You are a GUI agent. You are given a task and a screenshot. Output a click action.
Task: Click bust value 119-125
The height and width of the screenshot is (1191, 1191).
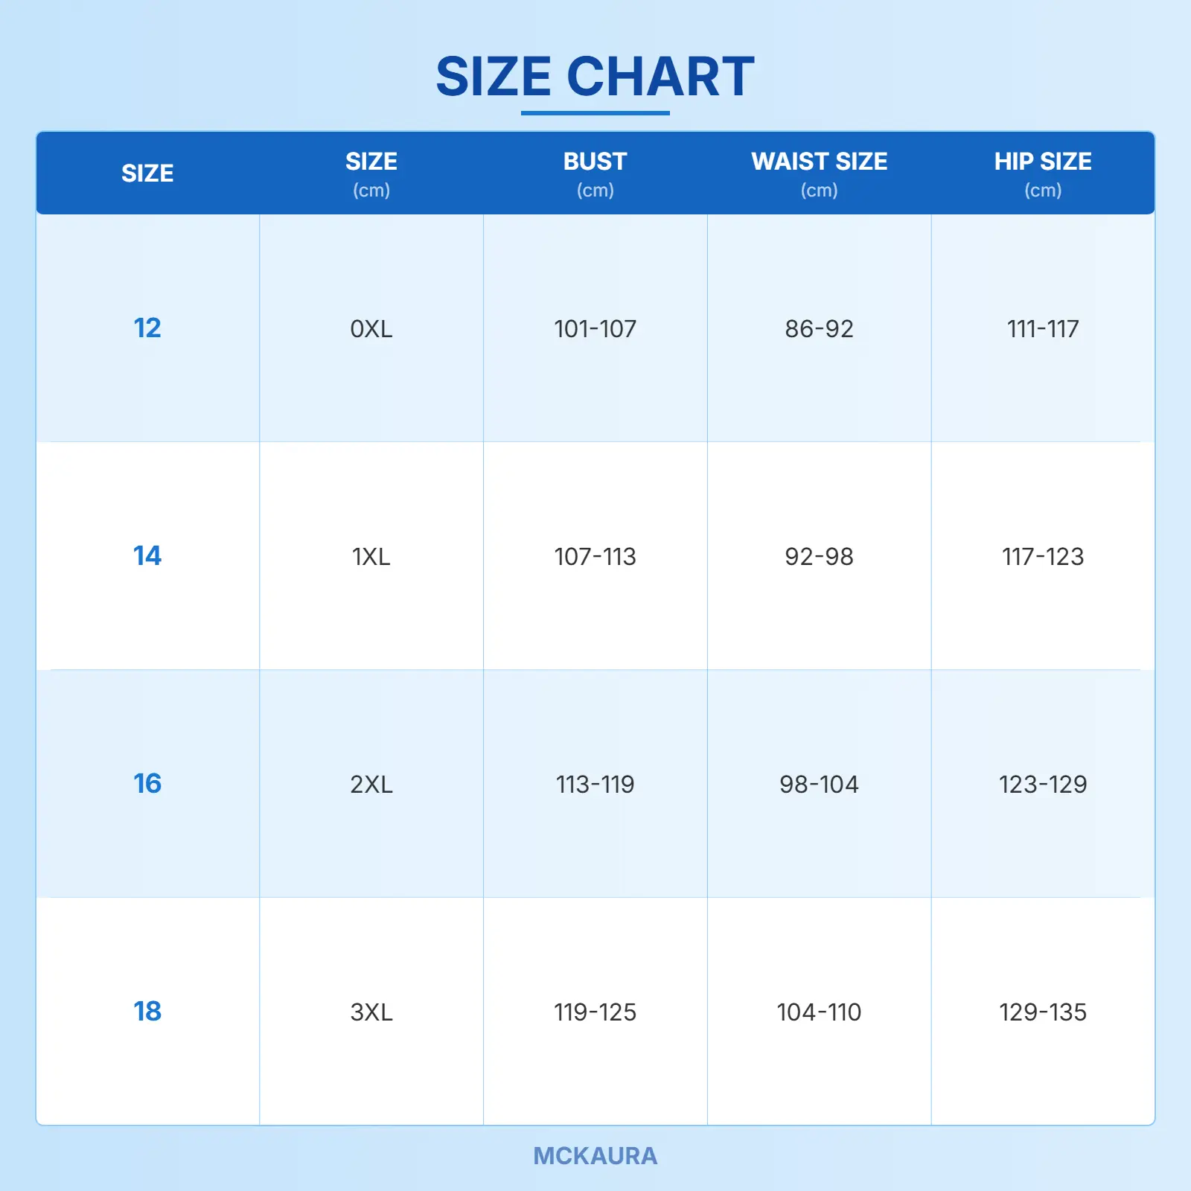click(595, 1012)
